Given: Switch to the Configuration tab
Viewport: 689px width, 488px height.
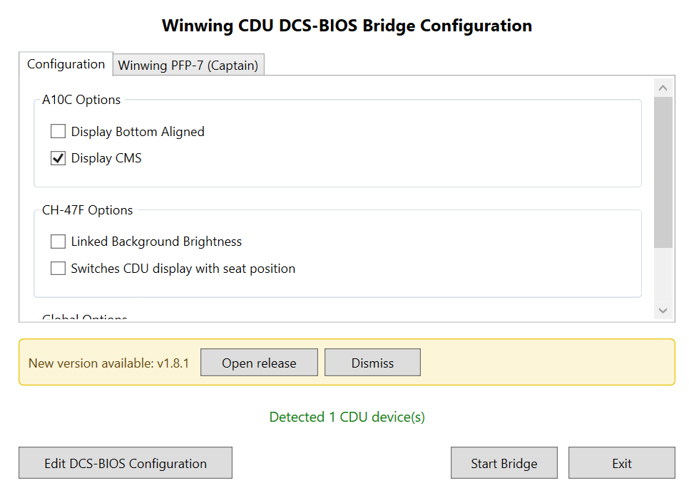Looking at the screenshot, I should (x=66, y=64).
